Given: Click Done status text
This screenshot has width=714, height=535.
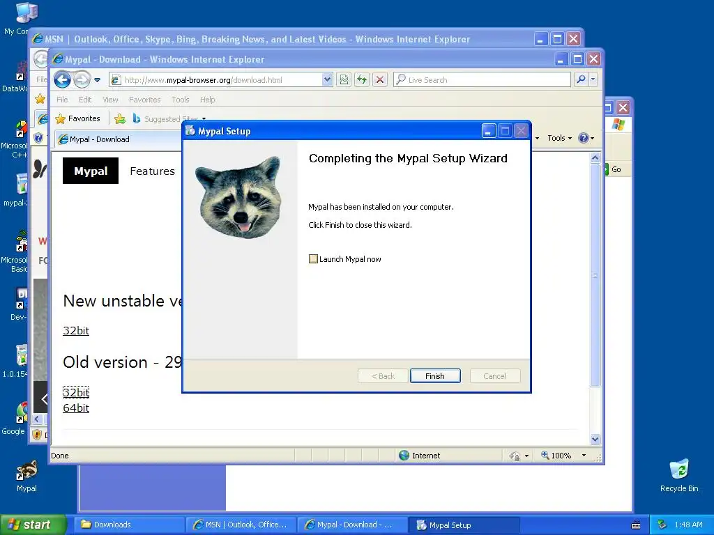Looking at the screenshot, I should (60, 456).
